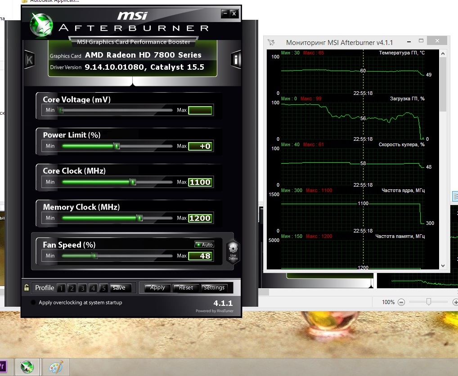Select profile slot 2
Image resolution: width=458 pixels, height=376 pixels.
coord(72,288)
